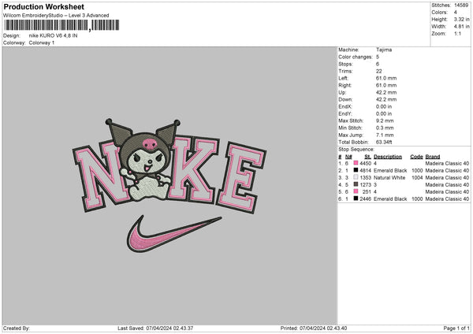Click the "EndX:" label
The image size is (473, 334).
click(x=345, y=106)
